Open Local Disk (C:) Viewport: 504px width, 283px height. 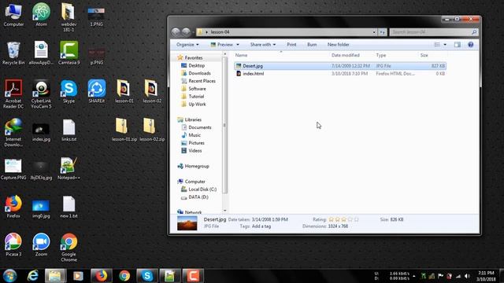pyautogui.click(x=202, y=189)
